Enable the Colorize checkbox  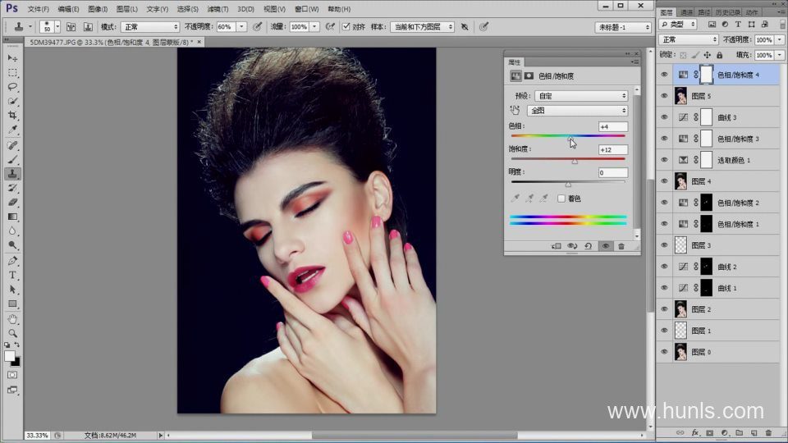pyautogui.click(x=561, y=199)
